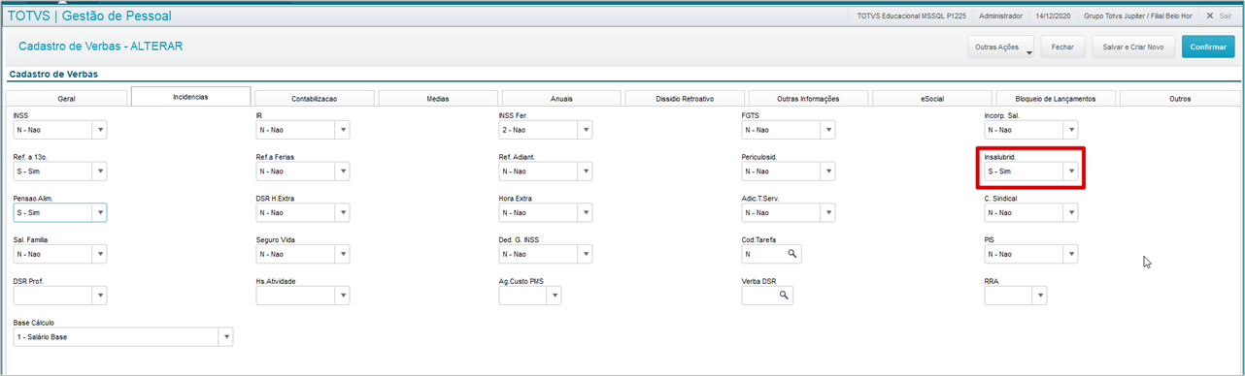The image size is (1245, 376).
Task: Open the Ref.a Ferias dropdown
Action: tap(342, 172)
